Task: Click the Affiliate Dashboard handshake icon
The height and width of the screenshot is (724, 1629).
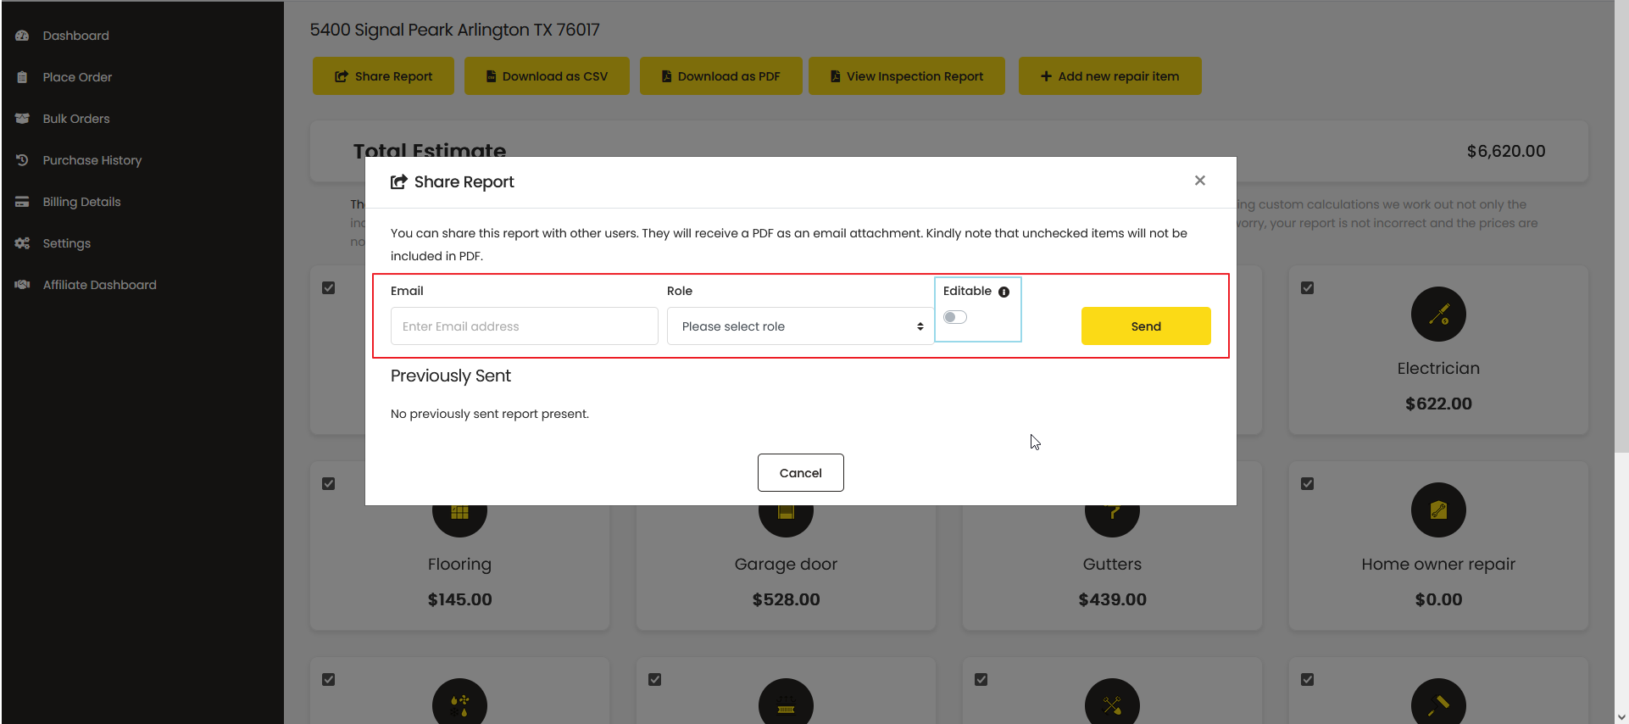Action: pyautogui.click(x=23, y=285)
